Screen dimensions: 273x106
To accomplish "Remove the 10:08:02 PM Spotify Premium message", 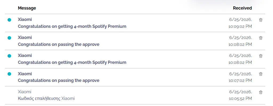I will point(261,56).
